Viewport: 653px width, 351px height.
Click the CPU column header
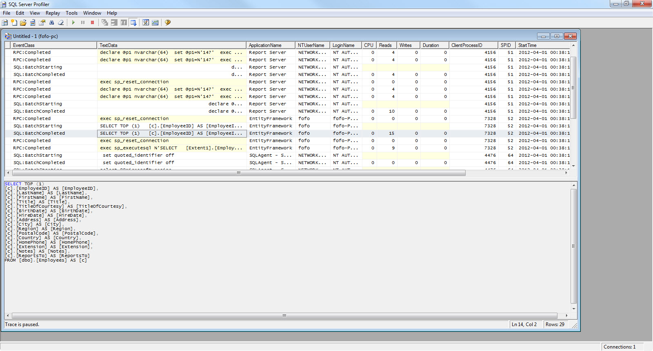tap(369, 45)
